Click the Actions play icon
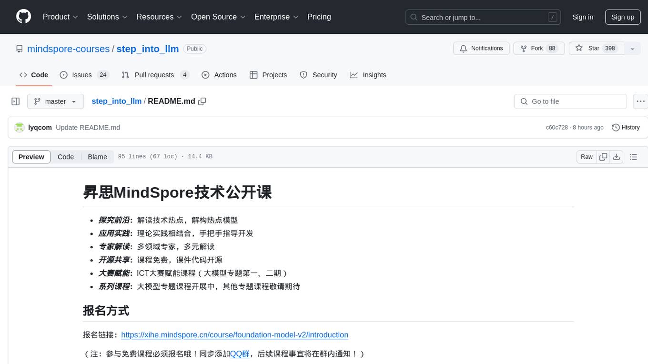 (205, 75)
